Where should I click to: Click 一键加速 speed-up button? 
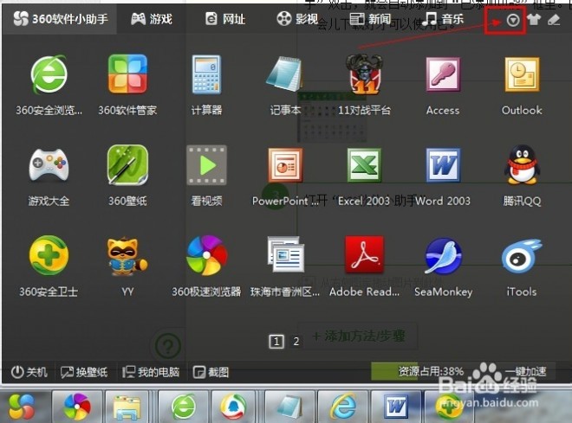click(x=525, y=371)
